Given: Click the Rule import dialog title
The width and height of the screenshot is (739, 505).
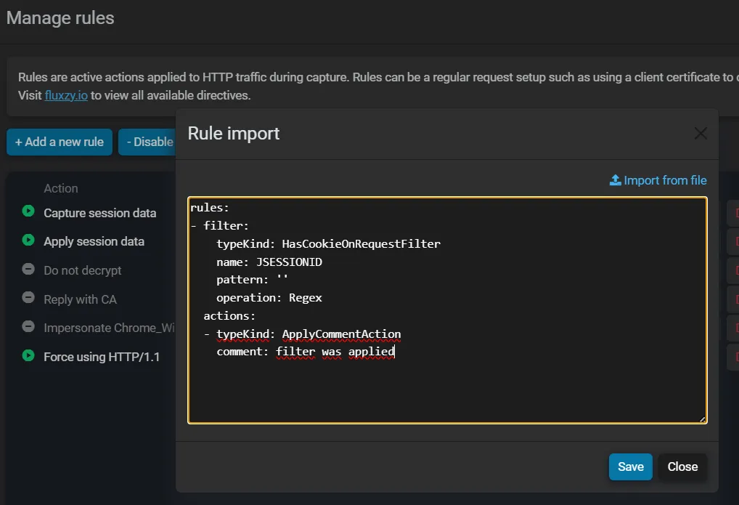Looking at the screenshot, I should click(x=234, y=134).
